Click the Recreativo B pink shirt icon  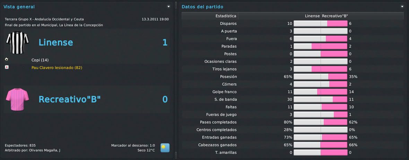pos(17,100)
